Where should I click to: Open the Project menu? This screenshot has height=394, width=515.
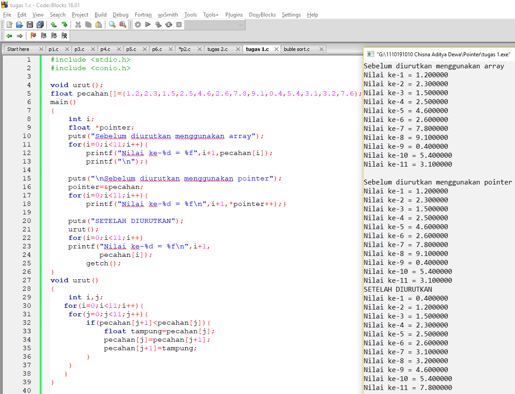point(80,15)
